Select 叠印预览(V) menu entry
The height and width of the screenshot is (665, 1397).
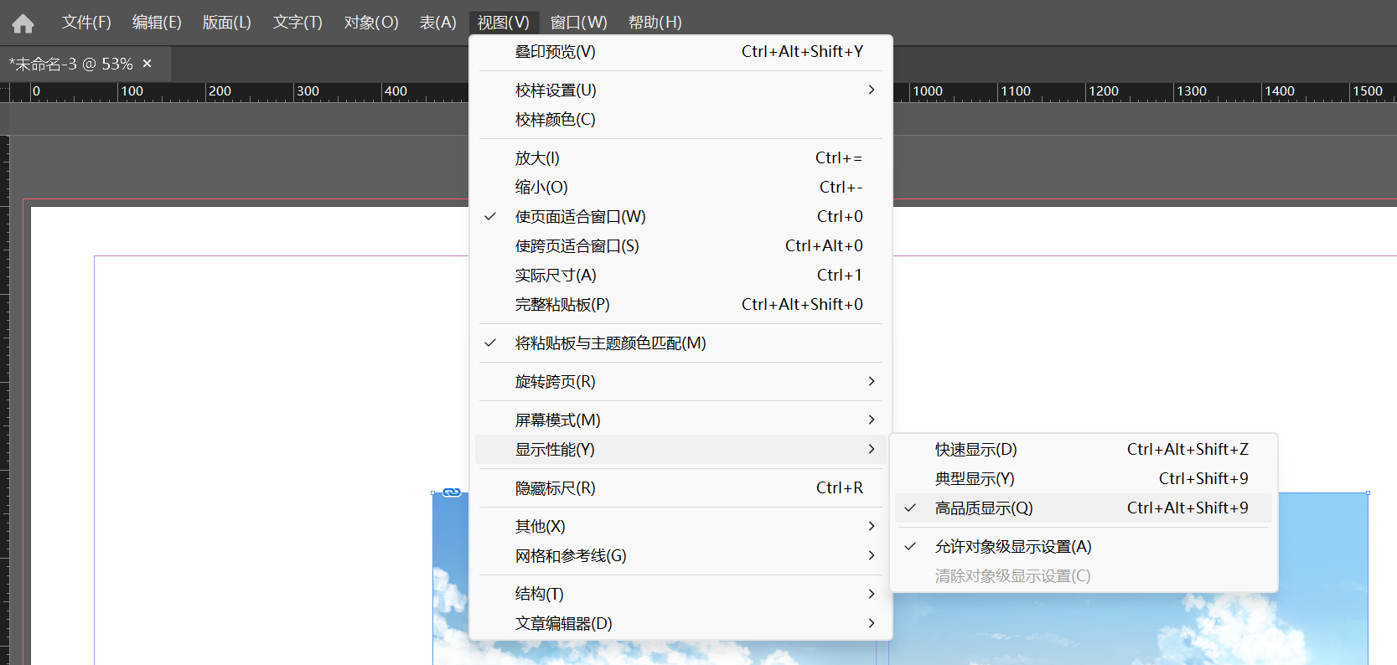point(555,52)
